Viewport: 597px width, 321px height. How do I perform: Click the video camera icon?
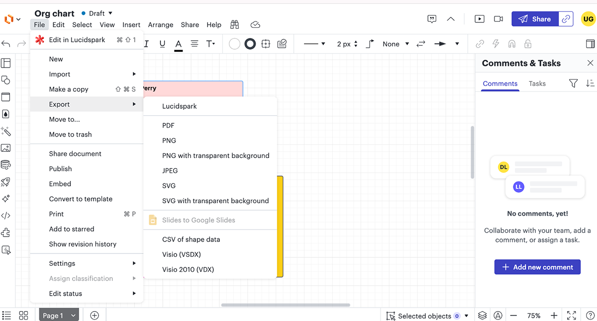498,19
